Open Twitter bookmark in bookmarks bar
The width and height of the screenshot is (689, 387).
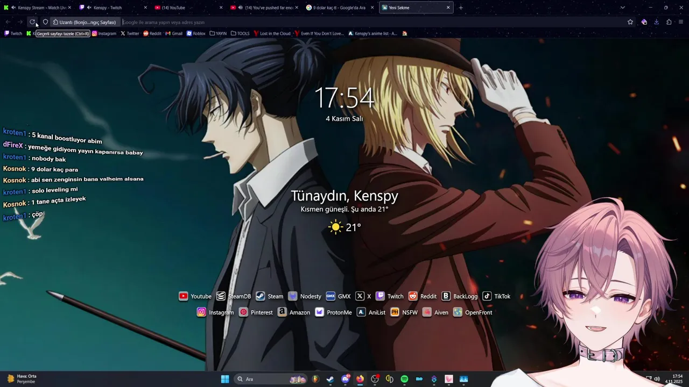[130, 33]
